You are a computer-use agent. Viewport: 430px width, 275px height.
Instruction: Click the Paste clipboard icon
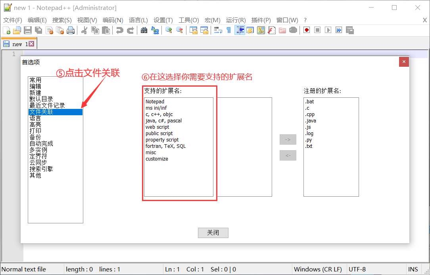pos(106,30)
